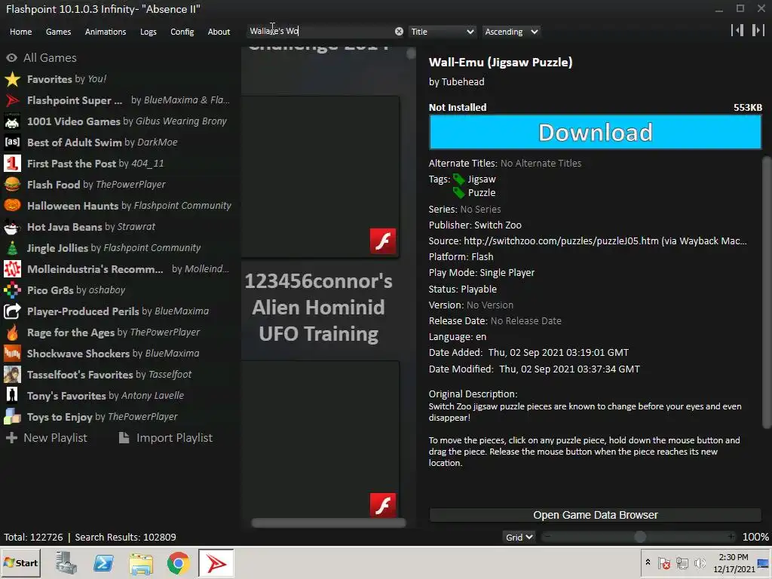Click Import Playlist
This screenshot has height=579, width=772.
pyautogui.click(x=166, y=438)
